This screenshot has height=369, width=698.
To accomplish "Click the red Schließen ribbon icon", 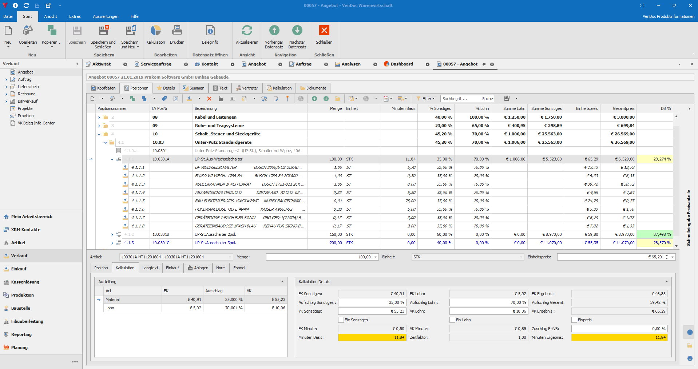I will [x=324, y=31].
